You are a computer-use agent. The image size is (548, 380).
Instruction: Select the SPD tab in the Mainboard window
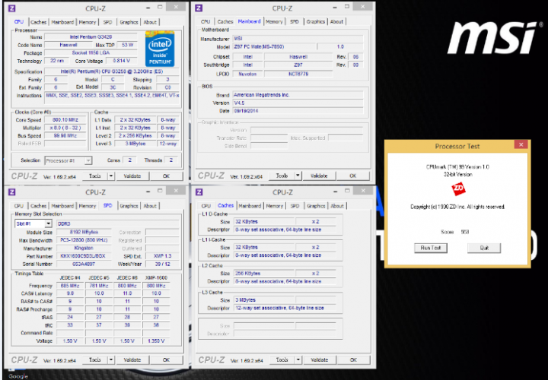(295, 21)
